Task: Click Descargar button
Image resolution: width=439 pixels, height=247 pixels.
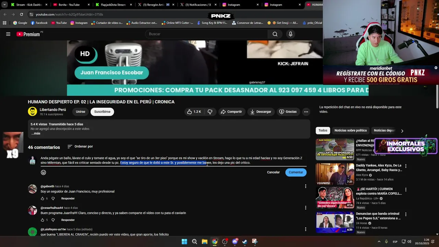Action: pos(261,112)
